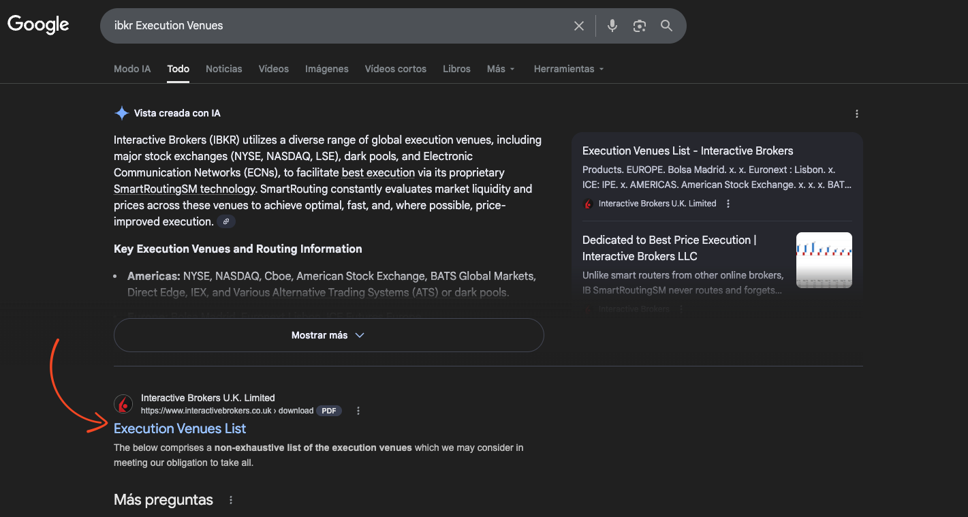
Task: Click the Google logo
Action: pos(38,25)
